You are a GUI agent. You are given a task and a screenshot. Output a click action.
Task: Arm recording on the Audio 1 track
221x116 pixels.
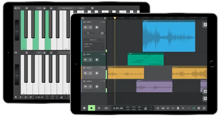(97, 27)
